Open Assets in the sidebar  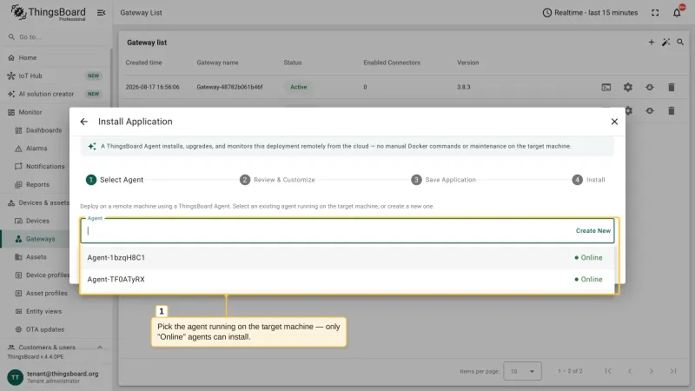point(36,257)
